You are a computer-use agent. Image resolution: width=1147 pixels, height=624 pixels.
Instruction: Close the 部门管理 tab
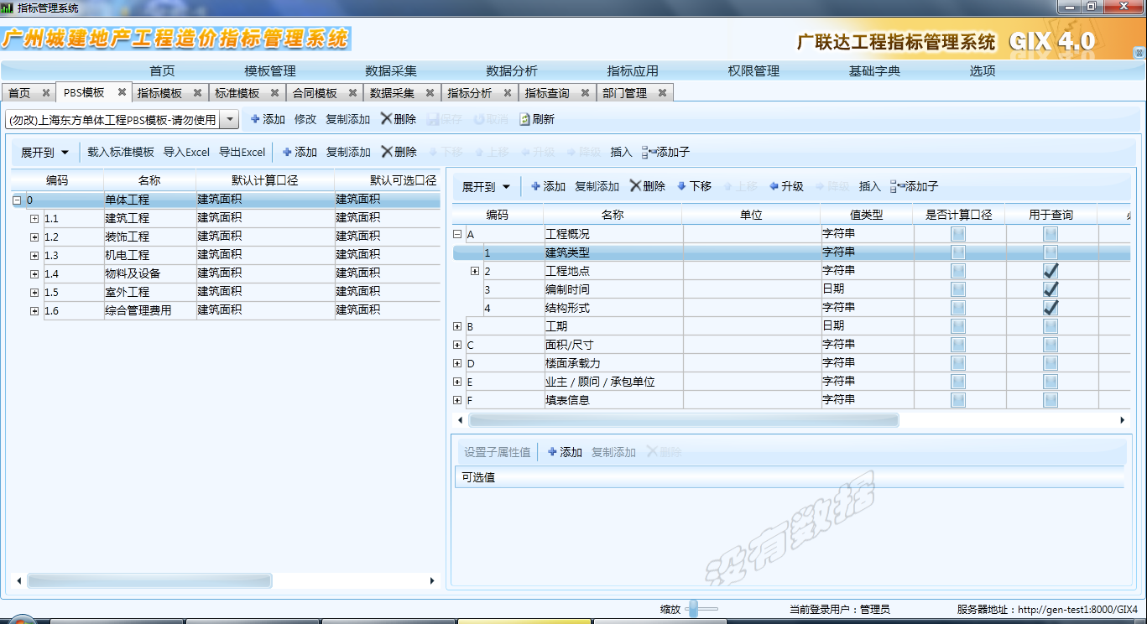click(662, 93)
